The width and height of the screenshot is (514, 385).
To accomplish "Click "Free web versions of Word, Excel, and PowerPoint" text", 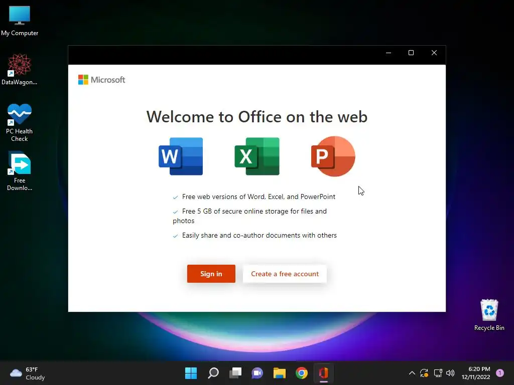I will [259, 197].
